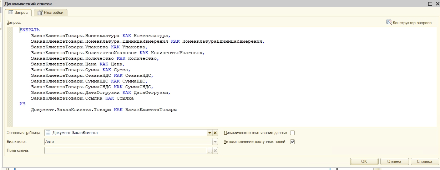This screenshot has height=170, width=440.
Task: Expand the Основная таблица dropdown list
Action: (210, 133)
